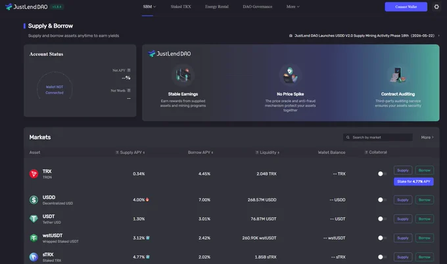Click Borrow button for sTRX

coord(425,257)
